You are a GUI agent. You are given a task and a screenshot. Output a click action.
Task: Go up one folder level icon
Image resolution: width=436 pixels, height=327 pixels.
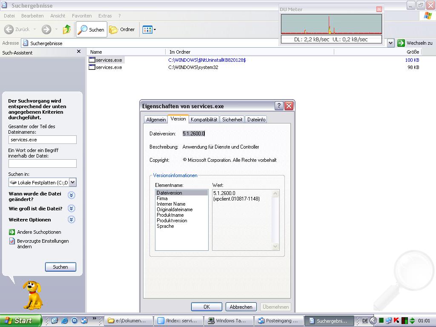click(x=67, y=29)
